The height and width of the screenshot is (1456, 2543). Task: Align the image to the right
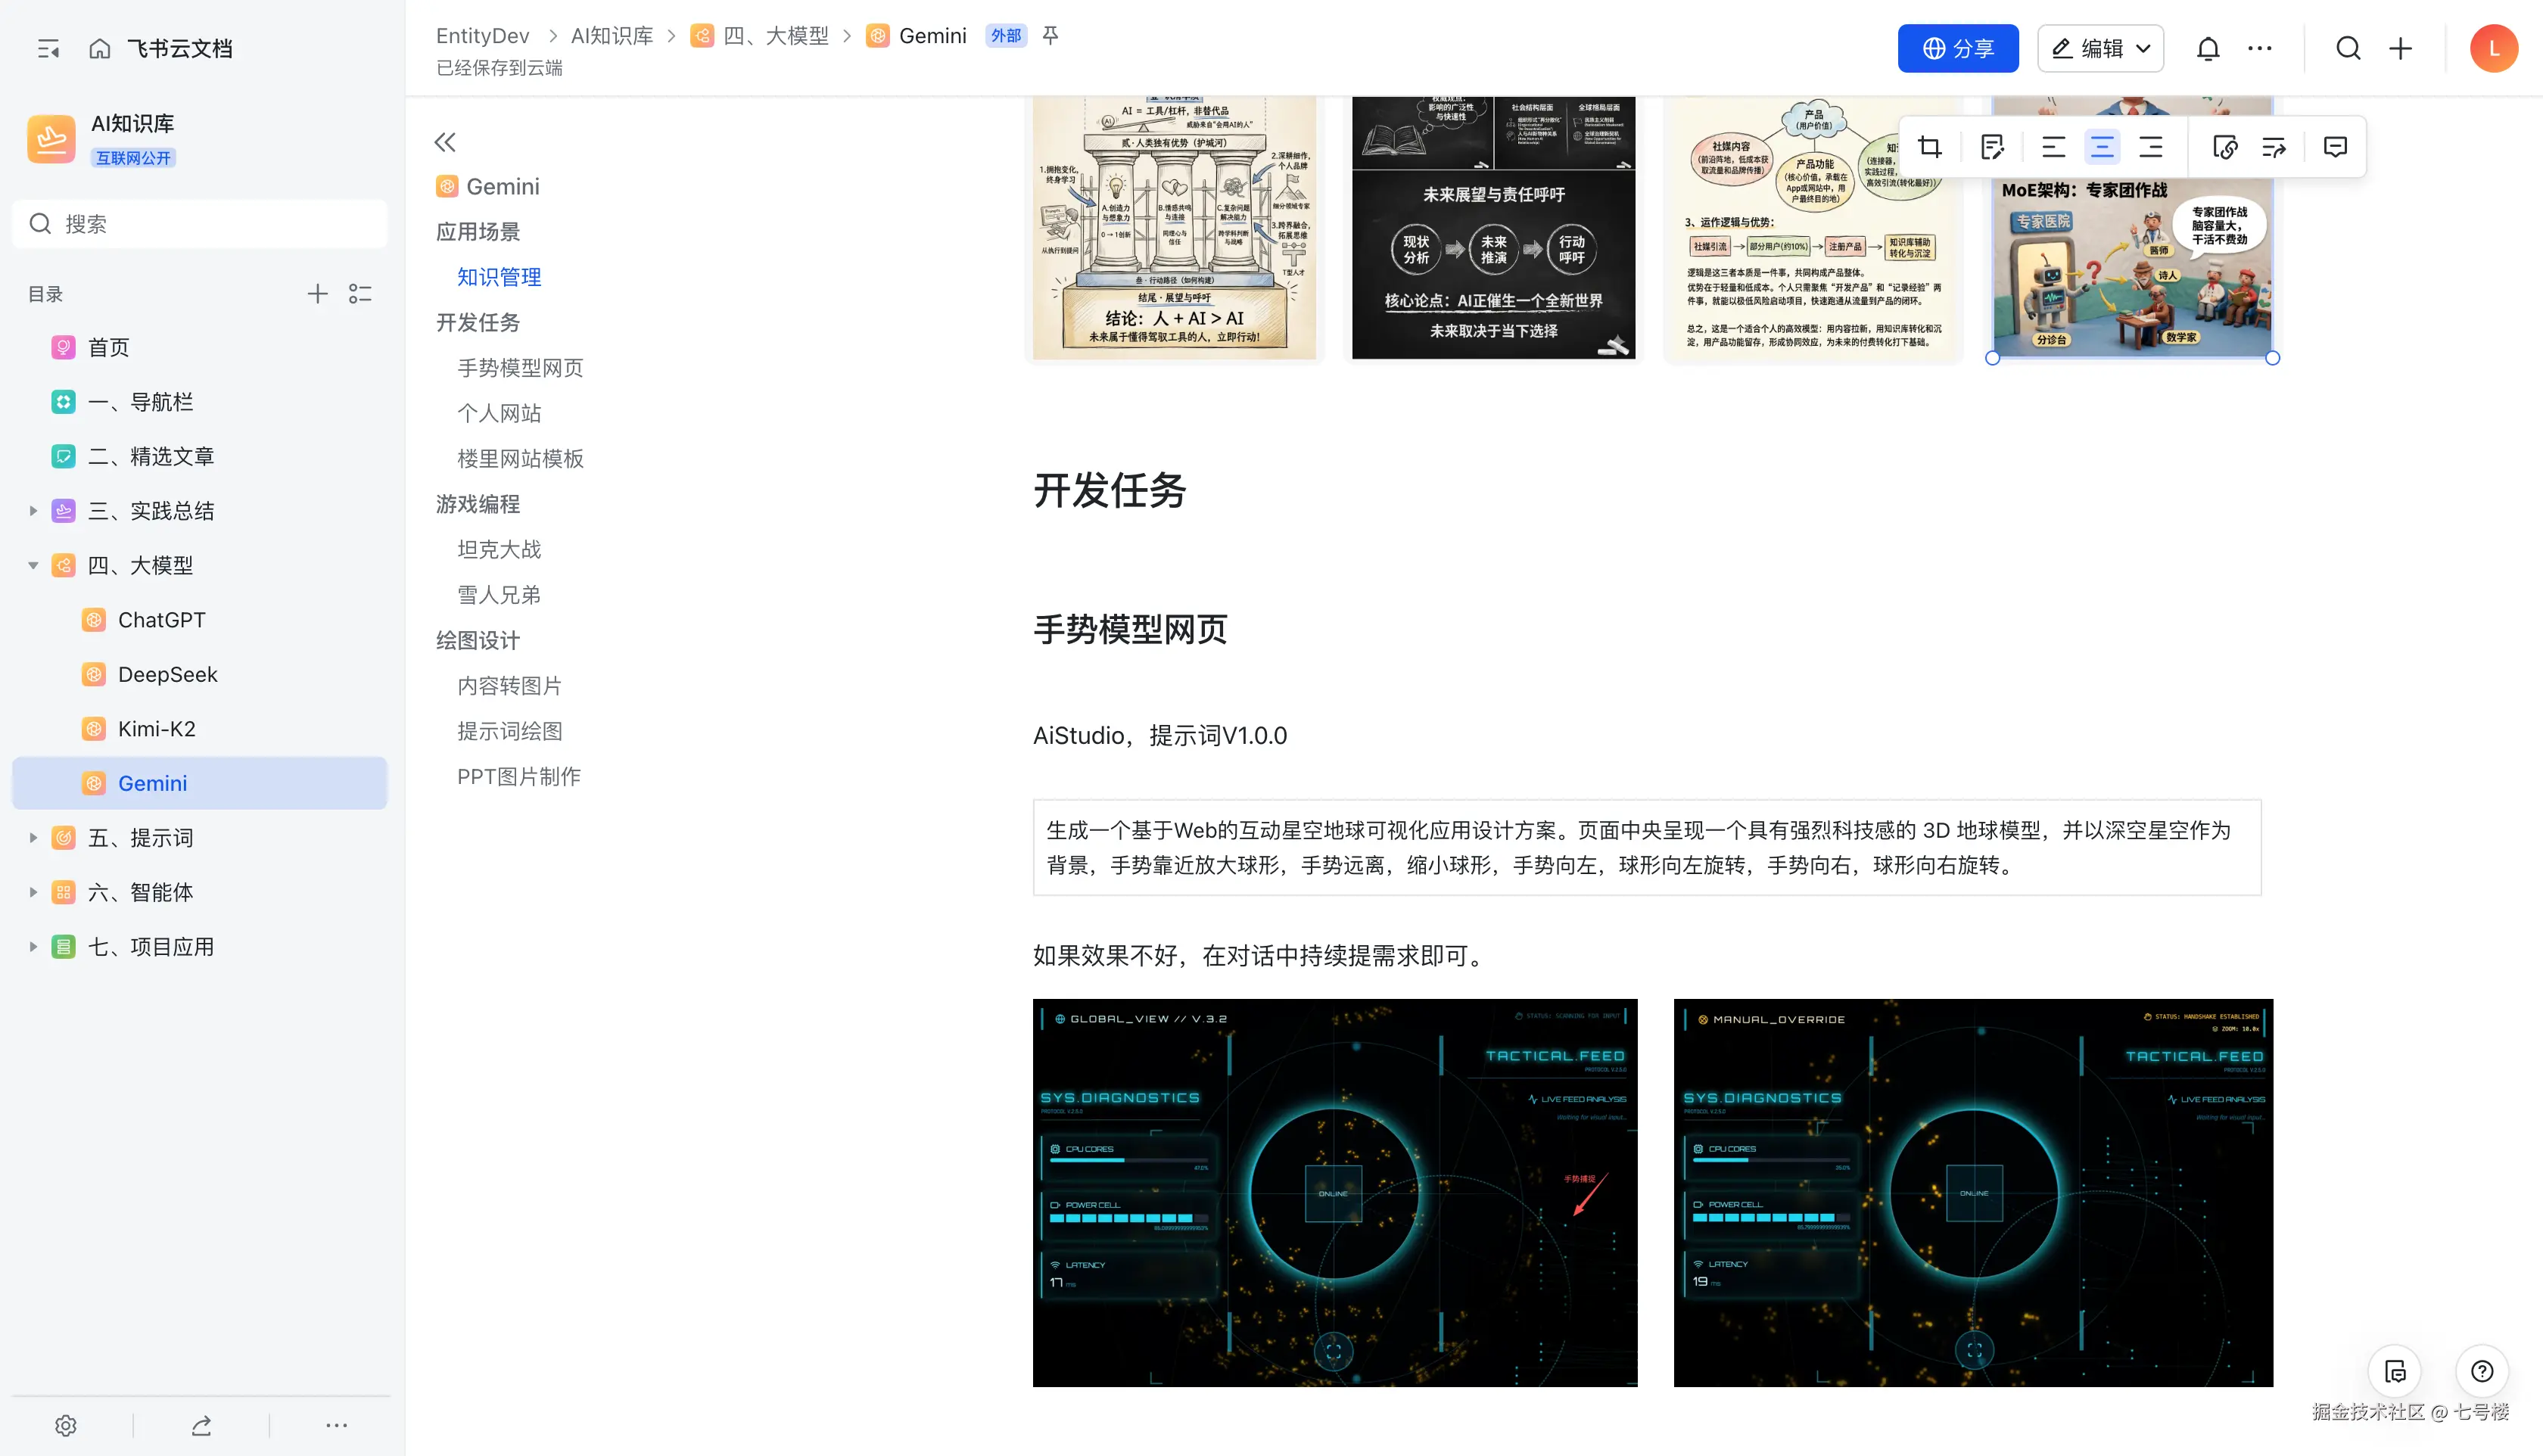coord(2151,147)
